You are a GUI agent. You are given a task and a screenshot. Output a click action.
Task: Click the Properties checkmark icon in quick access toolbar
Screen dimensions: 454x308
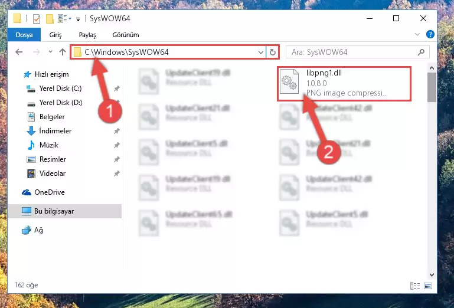(37, 19)
